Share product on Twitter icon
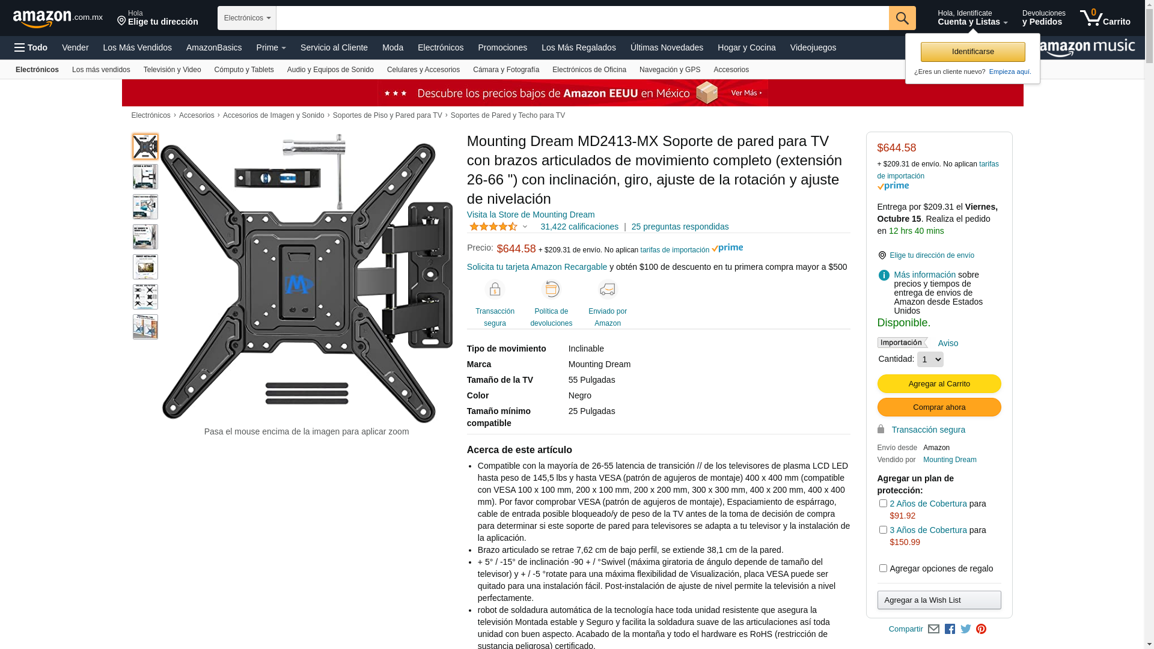The height and width of the screenshot is (649, 1154). pyautogui.click(x=966, y=629)
